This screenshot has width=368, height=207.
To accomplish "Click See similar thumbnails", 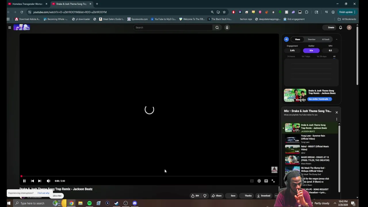I will pyautogui.click(x=319, y=99).
